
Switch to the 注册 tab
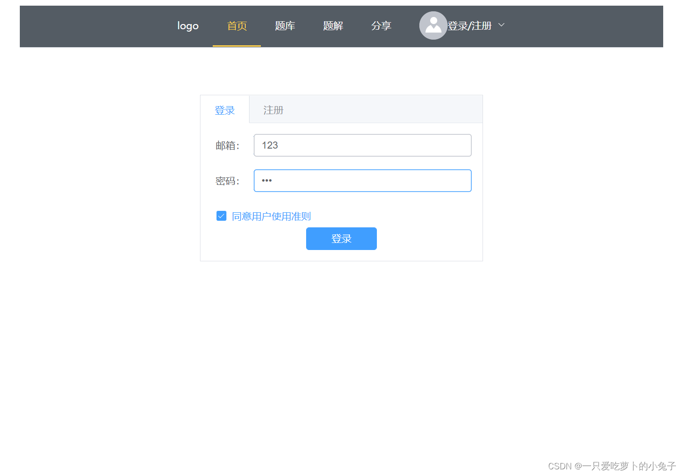(x=273, y=109)
